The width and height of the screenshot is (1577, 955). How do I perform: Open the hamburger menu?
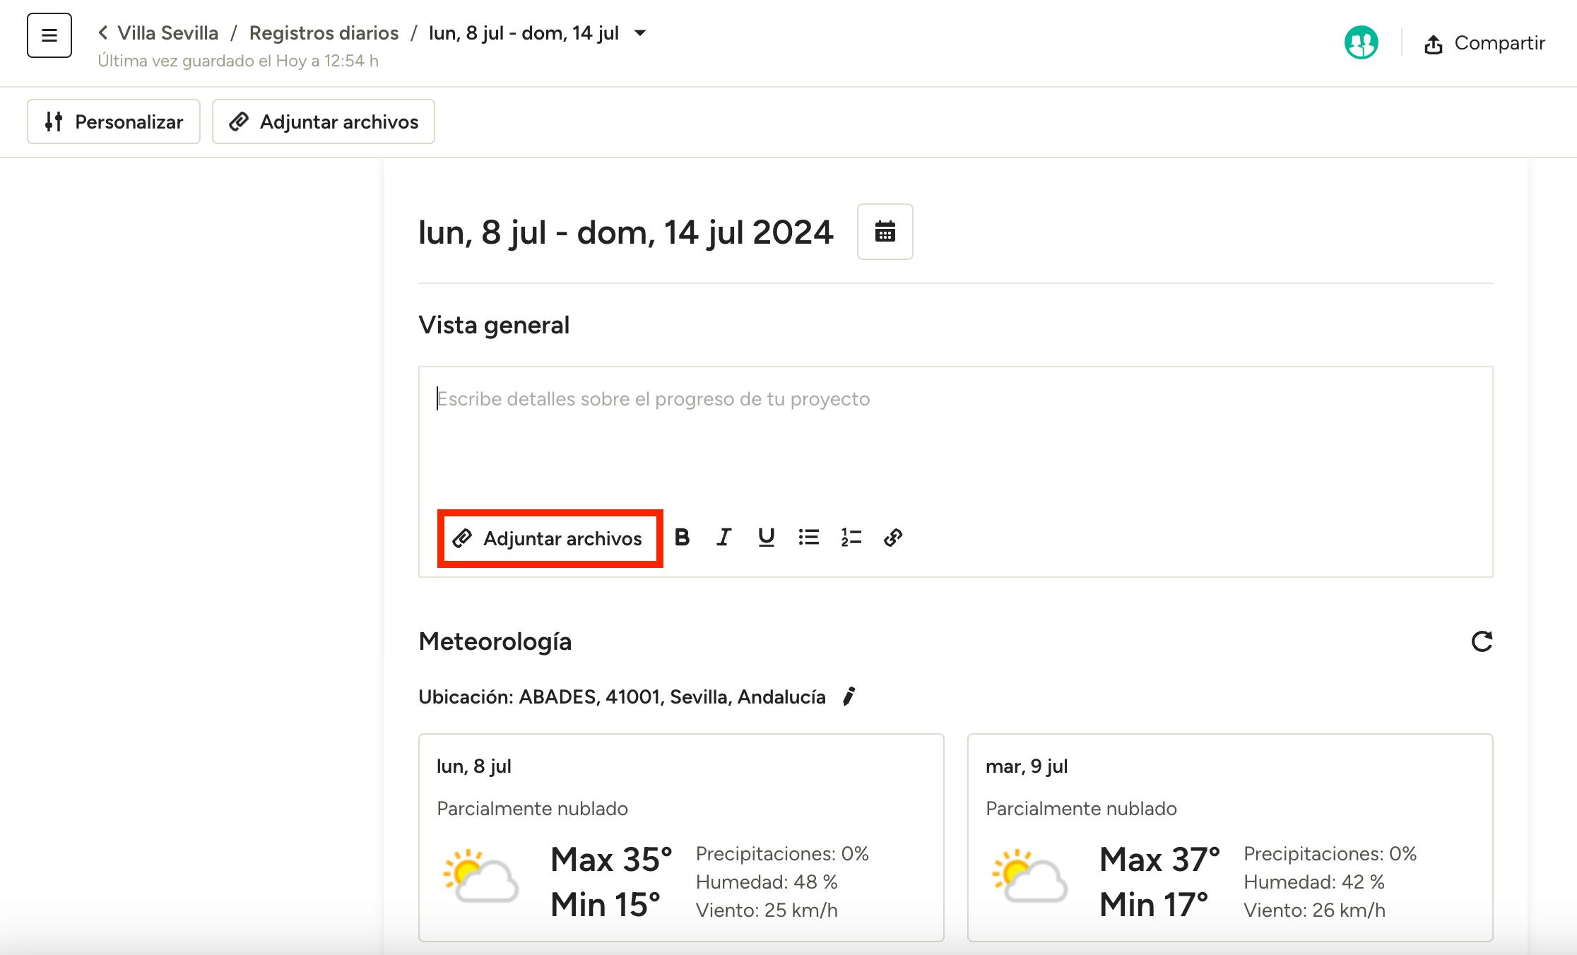49,35
